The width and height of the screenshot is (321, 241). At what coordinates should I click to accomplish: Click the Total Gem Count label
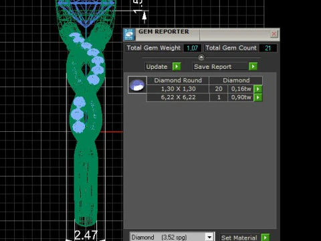tap(231, 48)
